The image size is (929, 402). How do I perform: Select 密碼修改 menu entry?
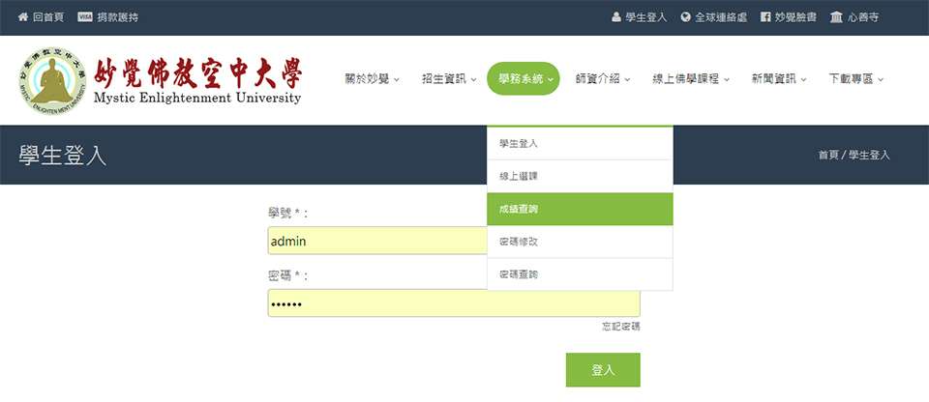pos(580,242)
